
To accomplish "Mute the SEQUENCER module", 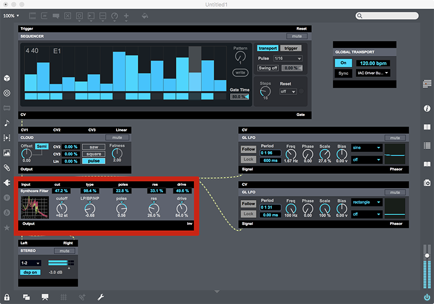I will (x=296, y=36).
